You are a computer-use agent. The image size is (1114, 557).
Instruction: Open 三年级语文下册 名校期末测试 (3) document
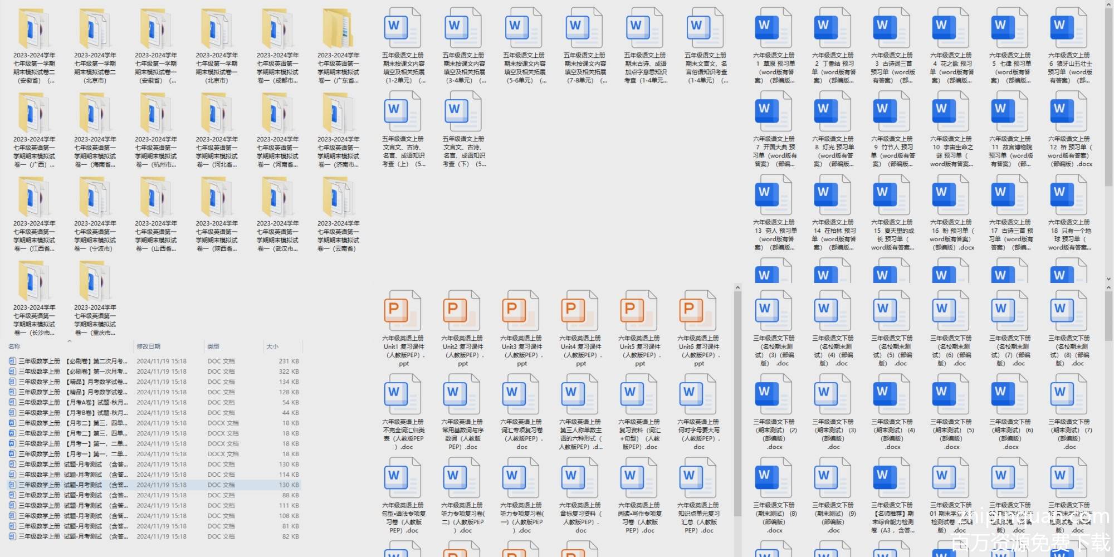774,329
